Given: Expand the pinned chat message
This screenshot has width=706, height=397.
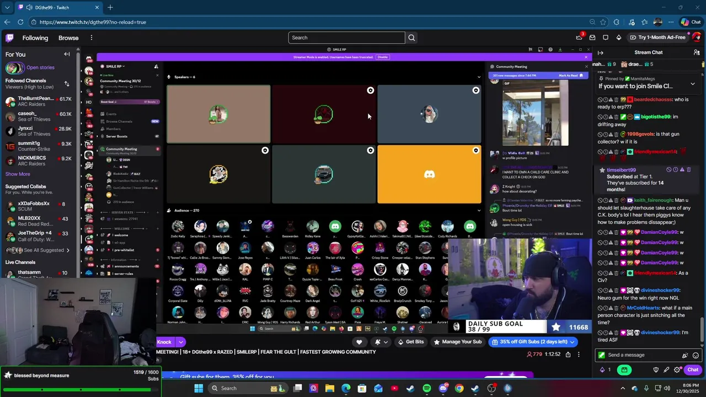Looking at the screenshot, I should [x=693, y=84].
